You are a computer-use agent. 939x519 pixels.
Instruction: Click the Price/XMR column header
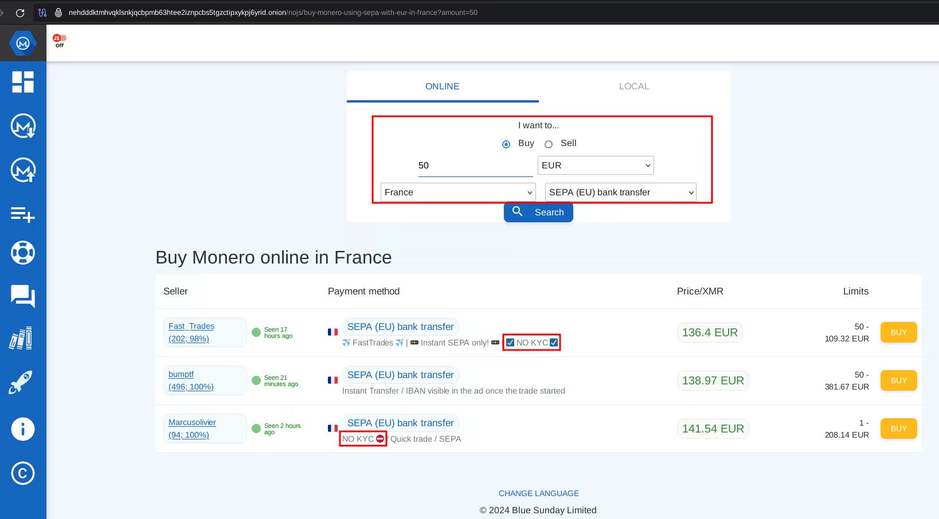[700, 291]
